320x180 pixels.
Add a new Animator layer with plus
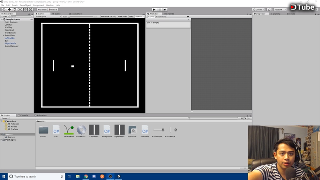pos(189,20)
